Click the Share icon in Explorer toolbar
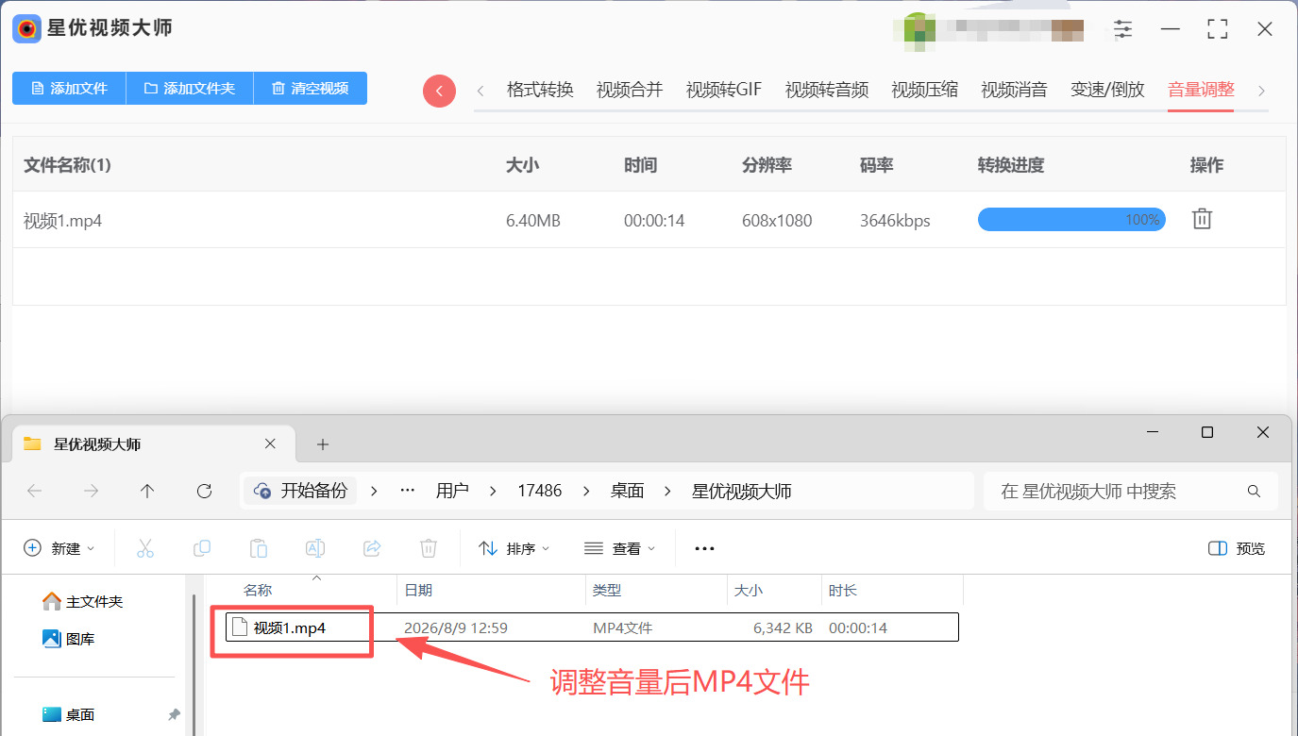 click(x=372, y=548)
